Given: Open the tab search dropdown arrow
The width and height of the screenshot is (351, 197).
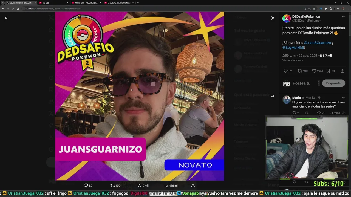Looking at the screenshot, I should point(2,3).
